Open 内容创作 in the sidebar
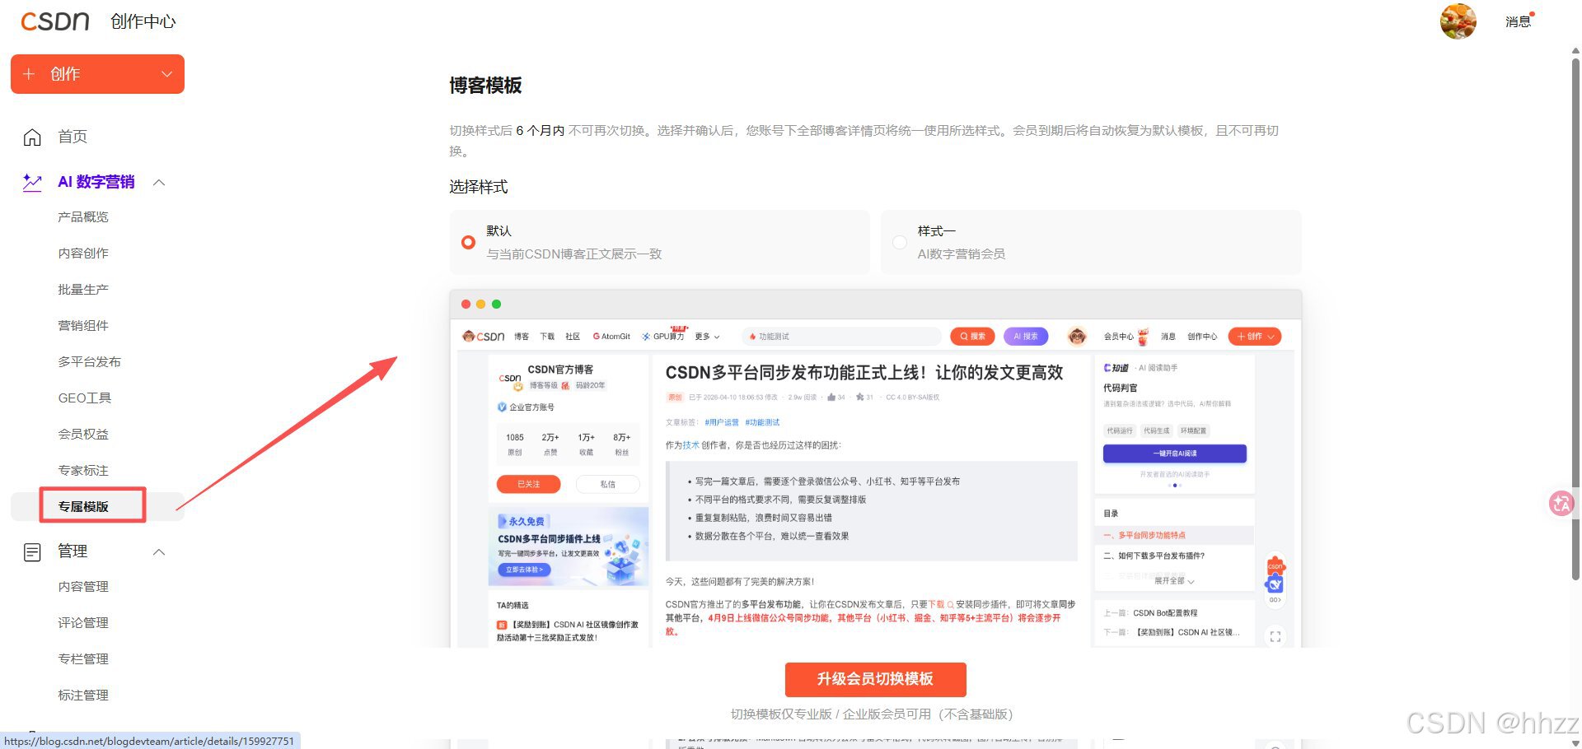The width and height of the screenshot is (1582, 749). click(83, 254)
